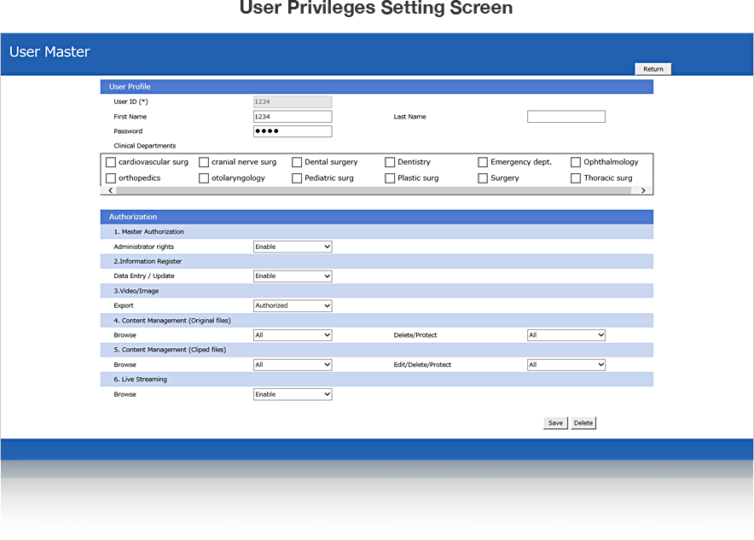Click the Authorization section header

tap(376, 217)
